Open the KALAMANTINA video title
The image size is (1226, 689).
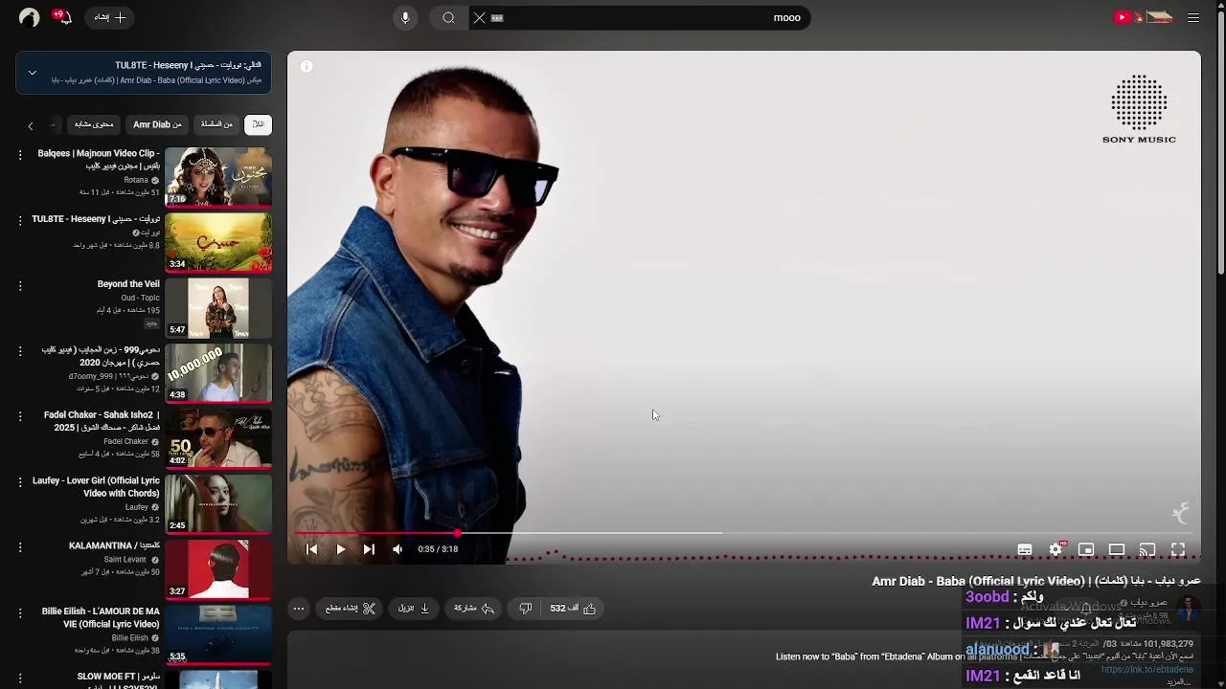114,546
